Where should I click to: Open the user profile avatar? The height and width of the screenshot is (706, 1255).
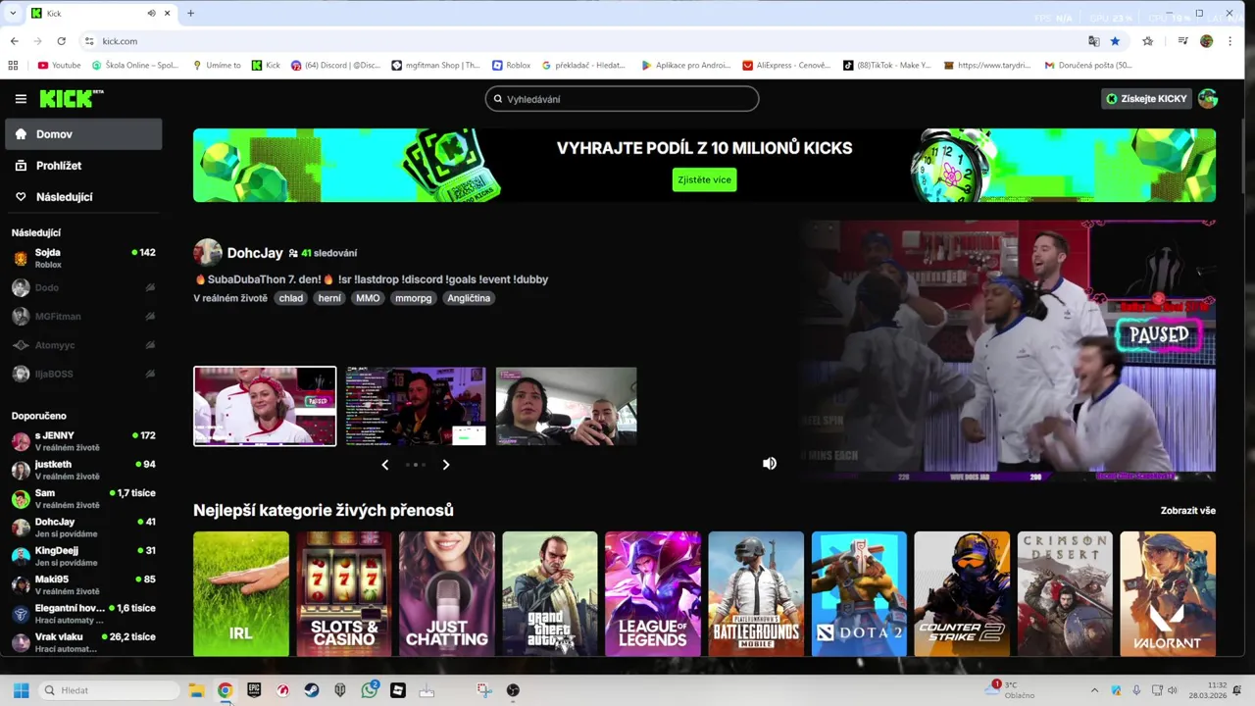1208,99
